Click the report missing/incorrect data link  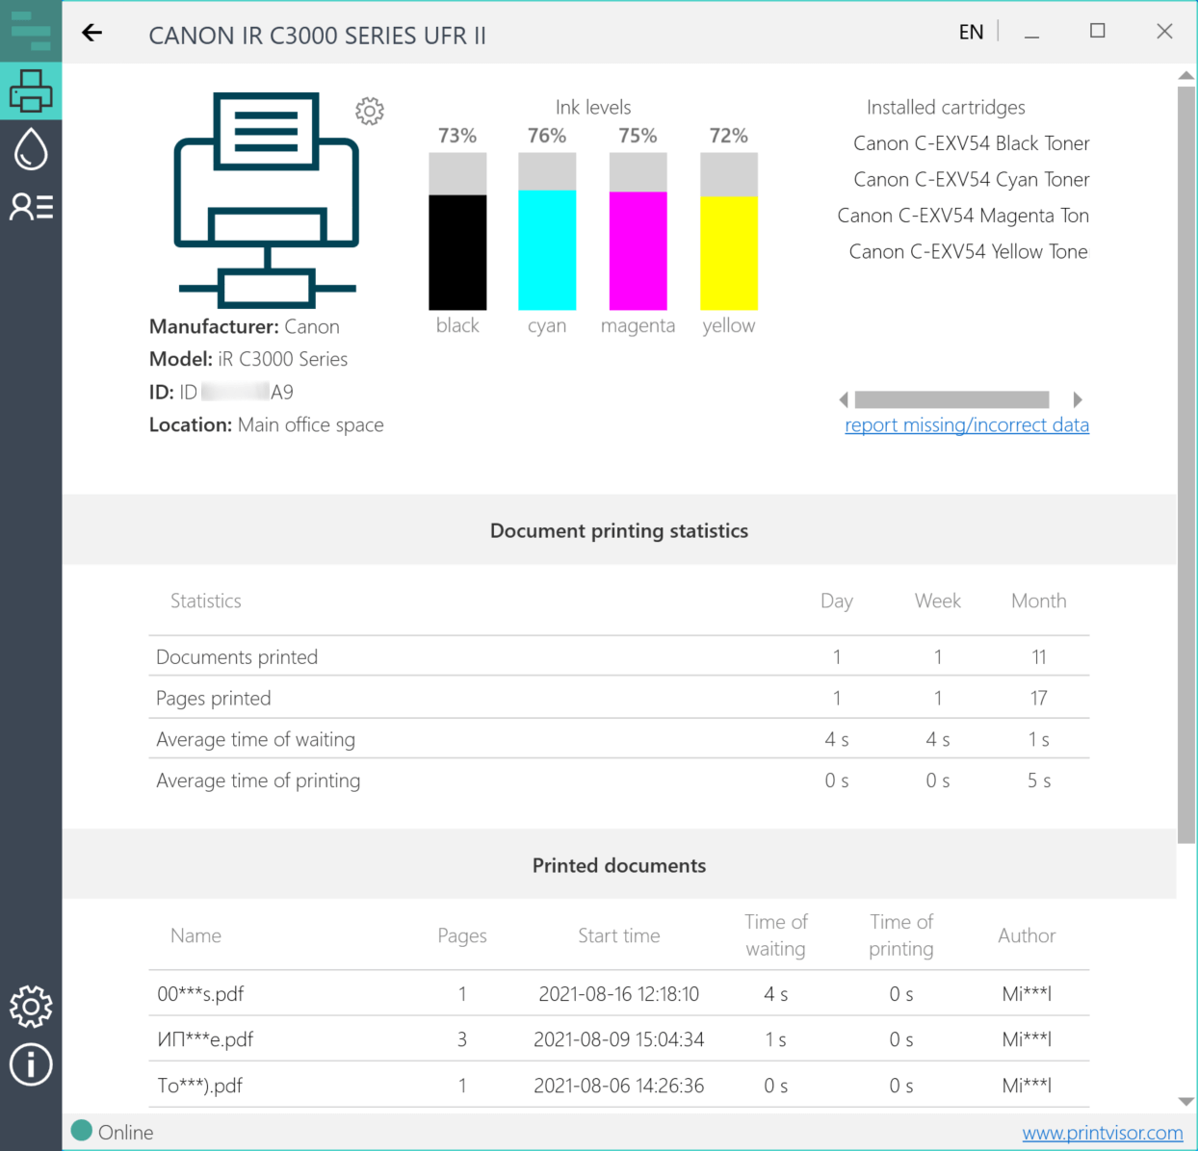967,425
